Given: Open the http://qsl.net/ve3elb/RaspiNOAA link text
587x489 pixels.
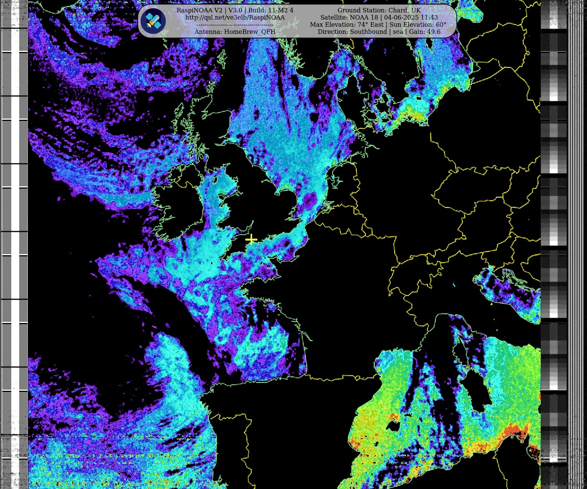Looking at the screenshot, I should coord(235,18).
